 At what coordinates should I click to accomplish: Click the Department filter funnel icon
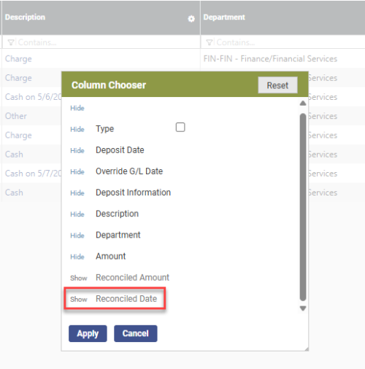coord(210,42)
